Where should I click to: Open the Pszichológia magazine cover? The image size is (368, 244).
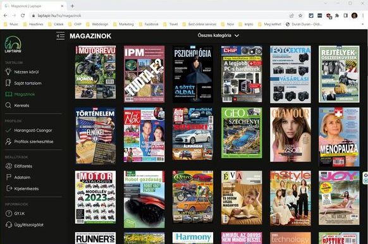[193, 74]
